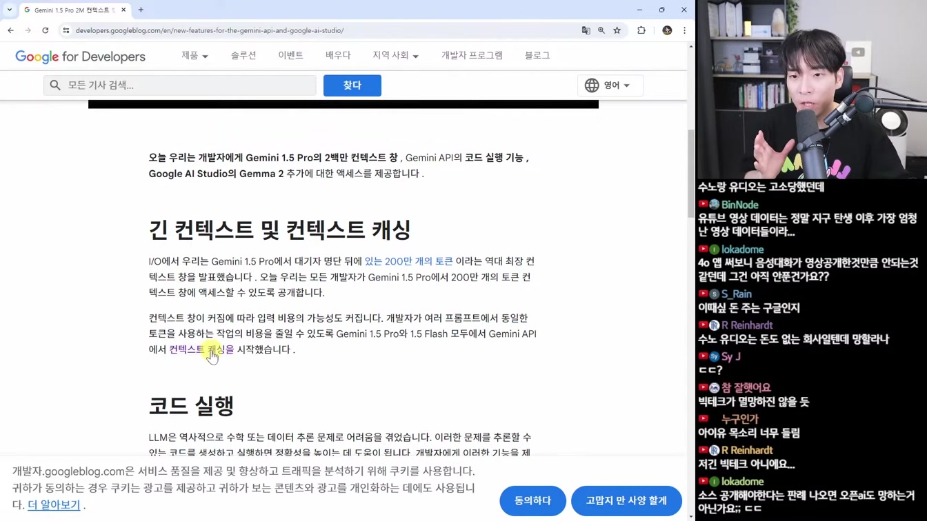Open the 있는 200만 개의 토큰 link
Screen dimensions: 927x521
[x=408, y=261]
